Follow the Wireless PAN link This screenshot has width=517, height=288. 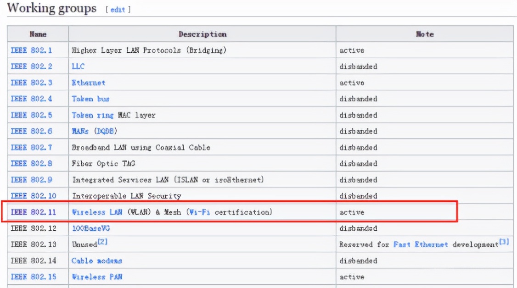(97, 277)
